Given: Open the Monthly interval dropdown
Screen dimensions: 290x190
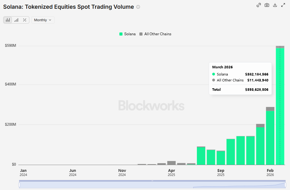Looking at the screenshot, I should pyautogui.click(x=43, y=20).
